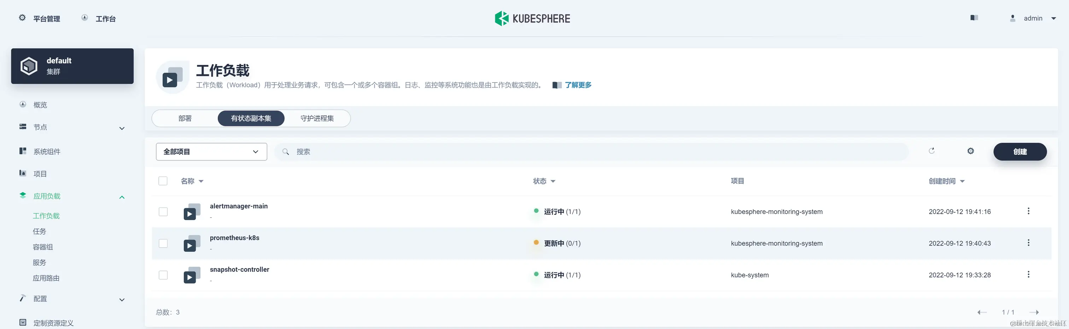
Task: Click the 搜索 search input field
Action: pos(591,152)
